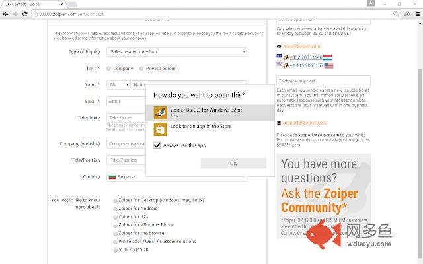Open the Country dropdown showing Bulgaria
This screenshot has width=423, height=264.
pos(176,177)
